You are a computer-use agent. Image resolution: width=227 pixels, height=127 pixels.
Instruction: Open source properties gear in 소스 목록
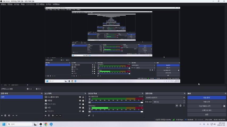click(53, 115)
